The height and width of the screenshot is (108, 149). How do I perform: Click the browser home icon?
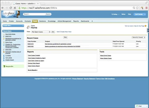coord(15,8)
